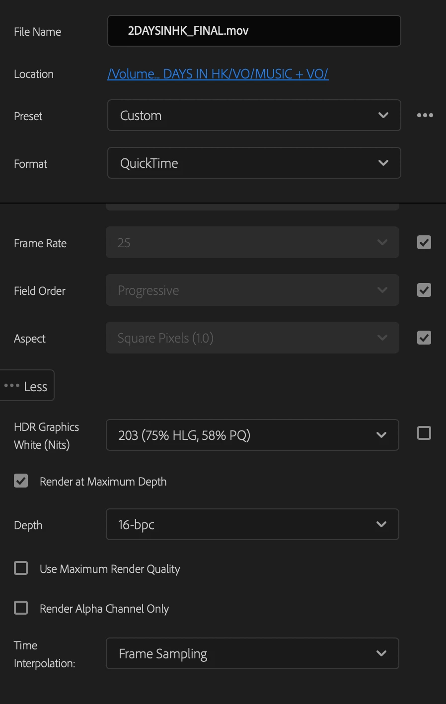
Task: Click the chevron arrow on Format dropdown
Action: [x=383, y=163]
